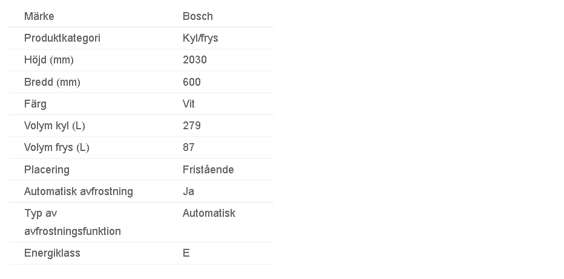
Task: Click the Märke row label
Action: [x=39, y=16]
